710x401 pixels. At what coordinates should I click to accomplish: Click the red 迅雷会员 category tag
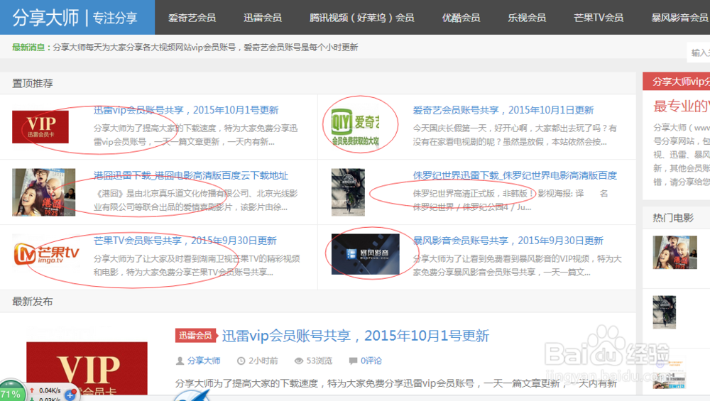(x=195, y=336)
